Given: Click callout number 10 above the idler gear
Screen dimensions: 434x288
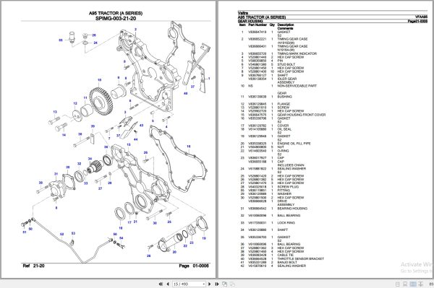Looking at the screenshot, I should coord(99,80).
